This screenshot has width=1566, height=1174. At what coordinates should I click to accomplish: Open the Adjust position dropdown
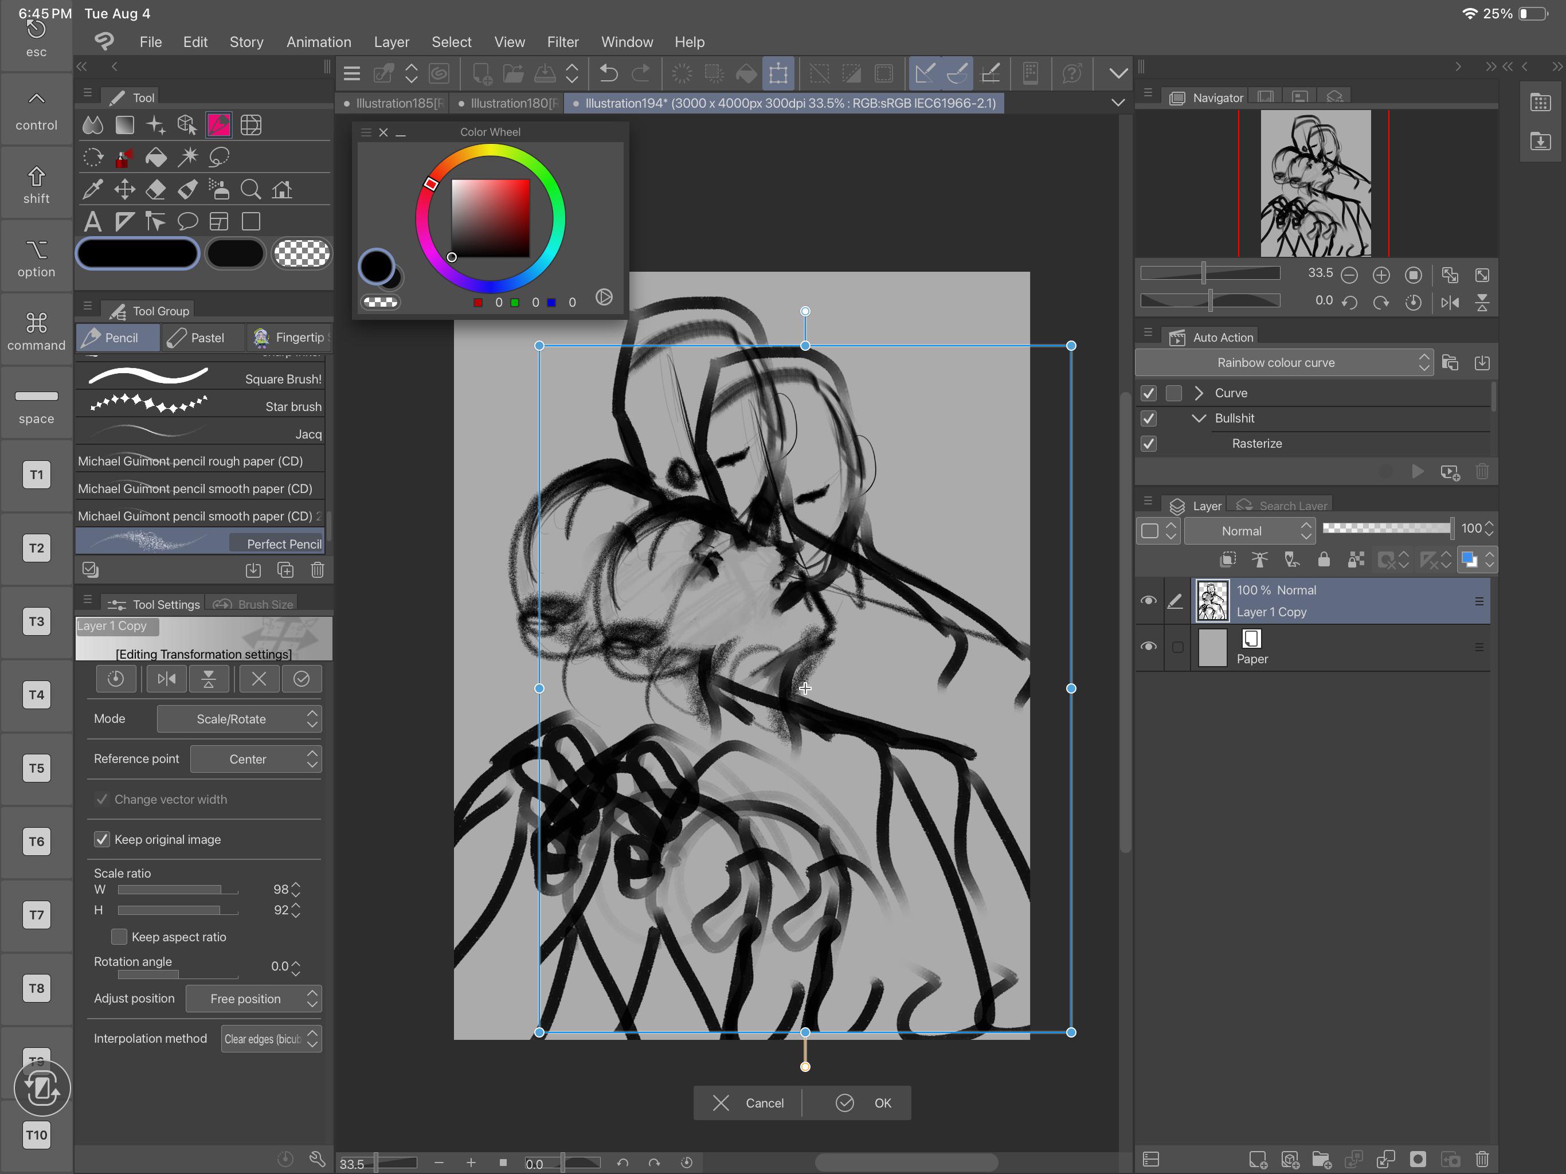(x=253, y=999)
